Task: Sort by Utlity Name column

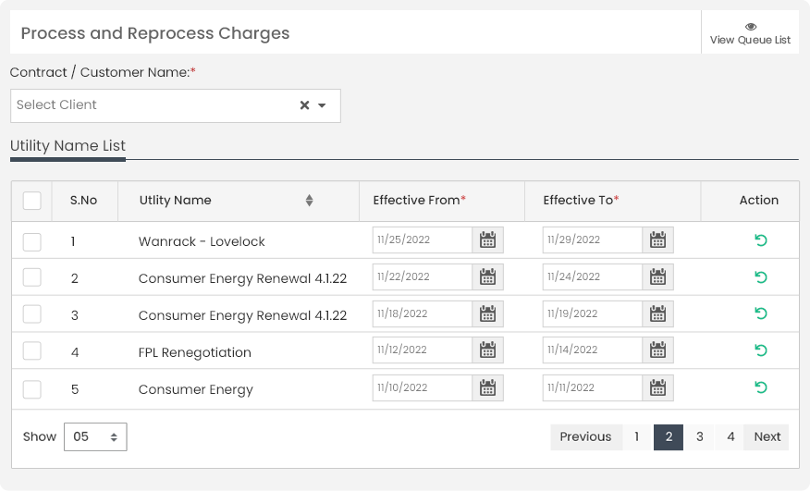Action: [x=309, y=201]
